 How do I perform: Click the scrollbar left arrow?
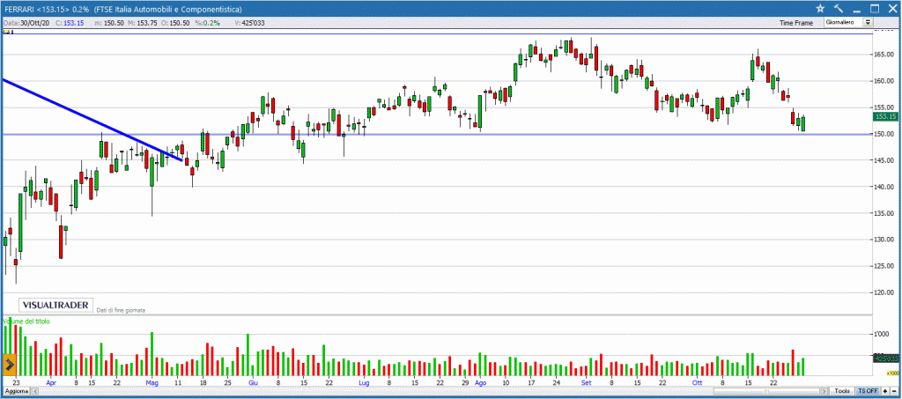(33, 391)
